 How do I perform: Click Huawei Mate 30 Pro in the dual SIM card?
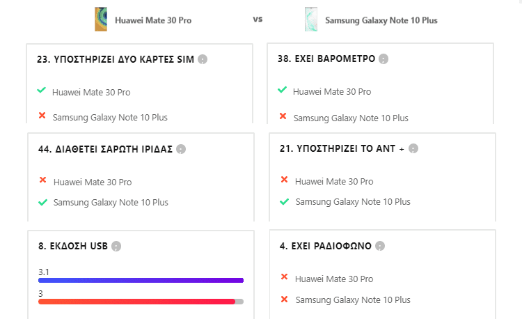[x=91, y=92]
